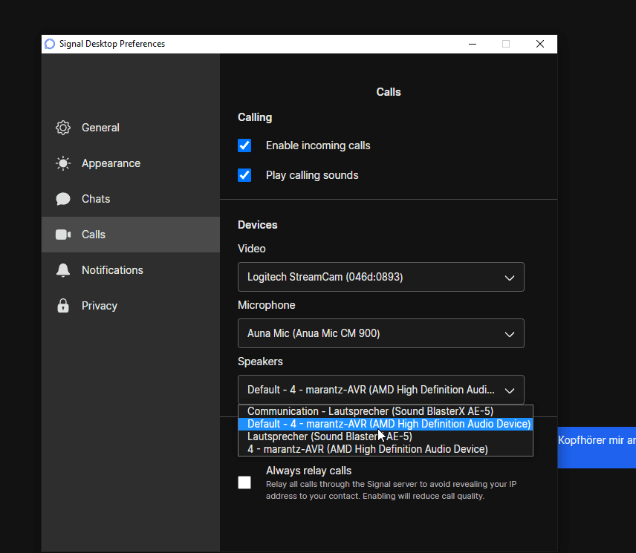Click the Appearance sun icon

[63, 163]
